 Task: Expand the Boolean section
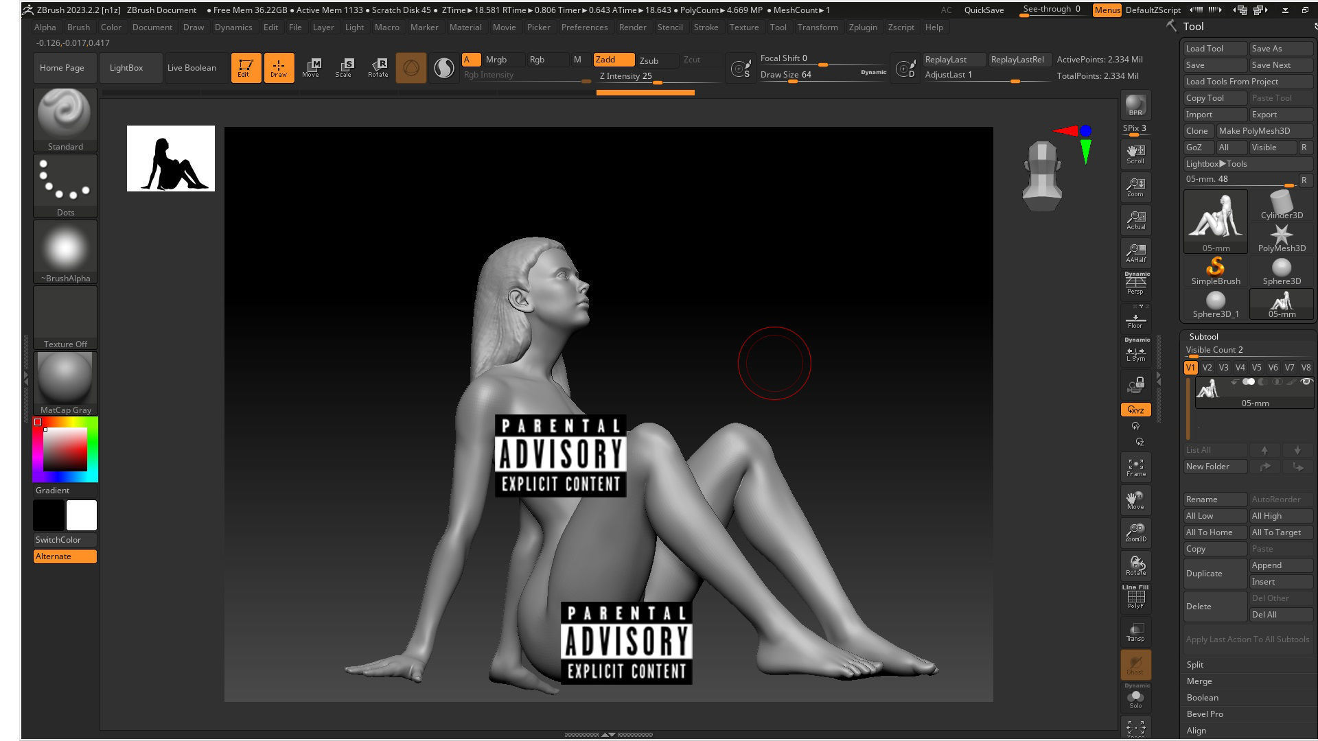(1202, 697)
